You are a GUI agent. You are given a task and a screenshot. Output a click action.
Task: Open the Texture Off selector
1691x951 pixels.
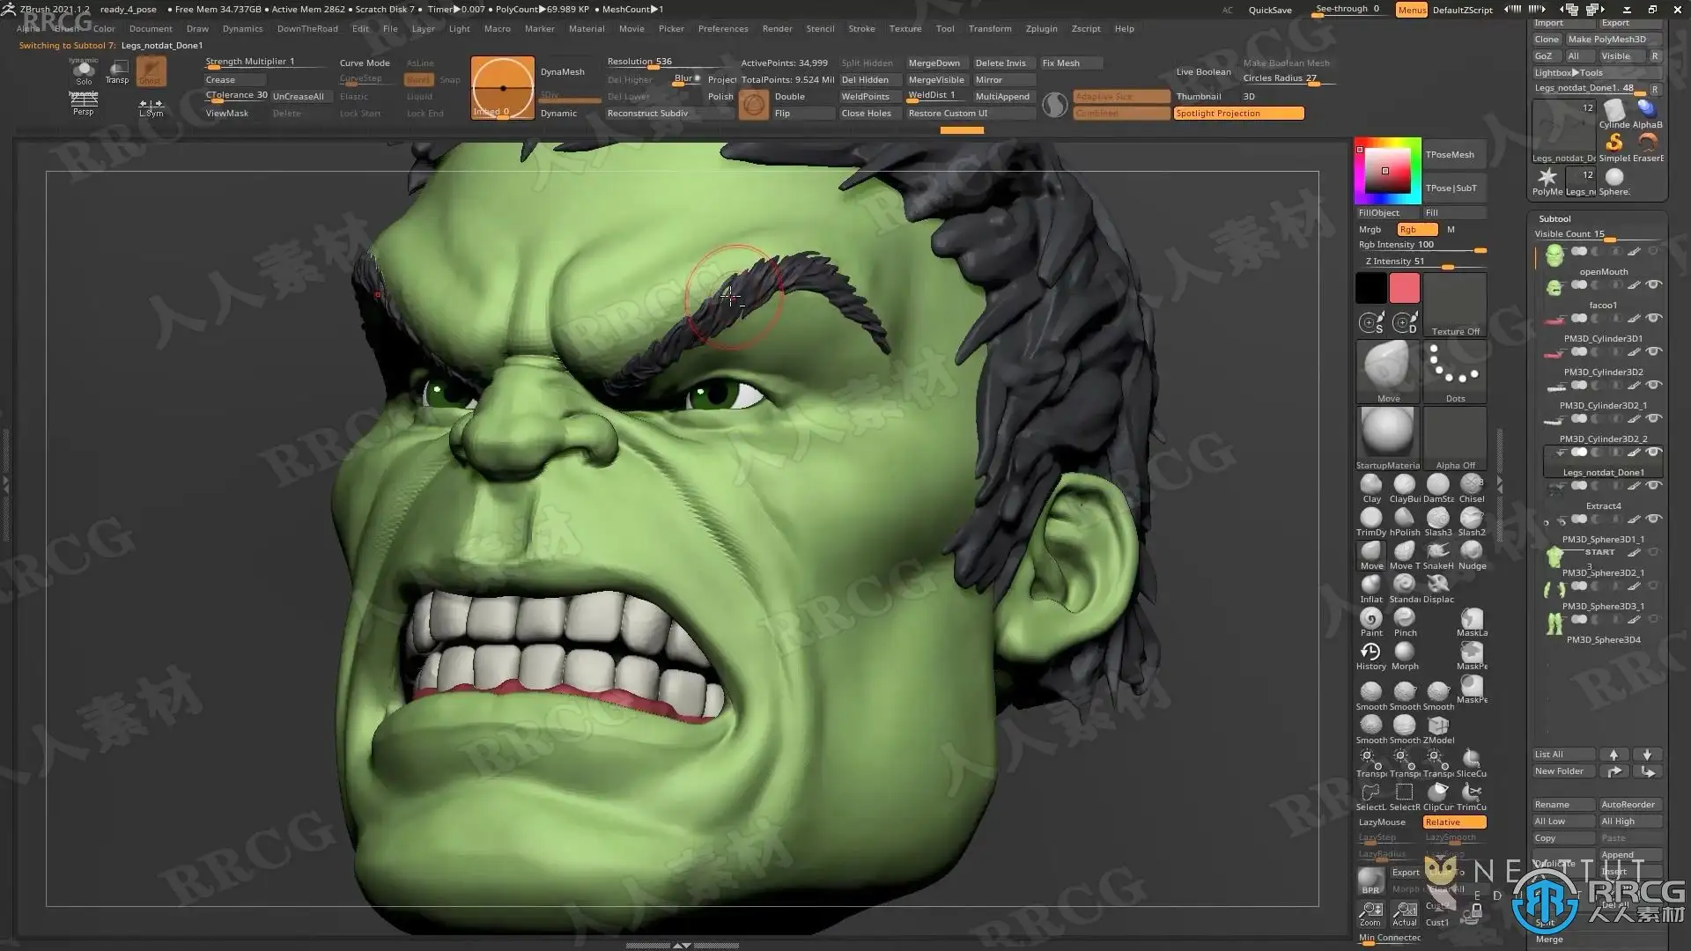1455,305
